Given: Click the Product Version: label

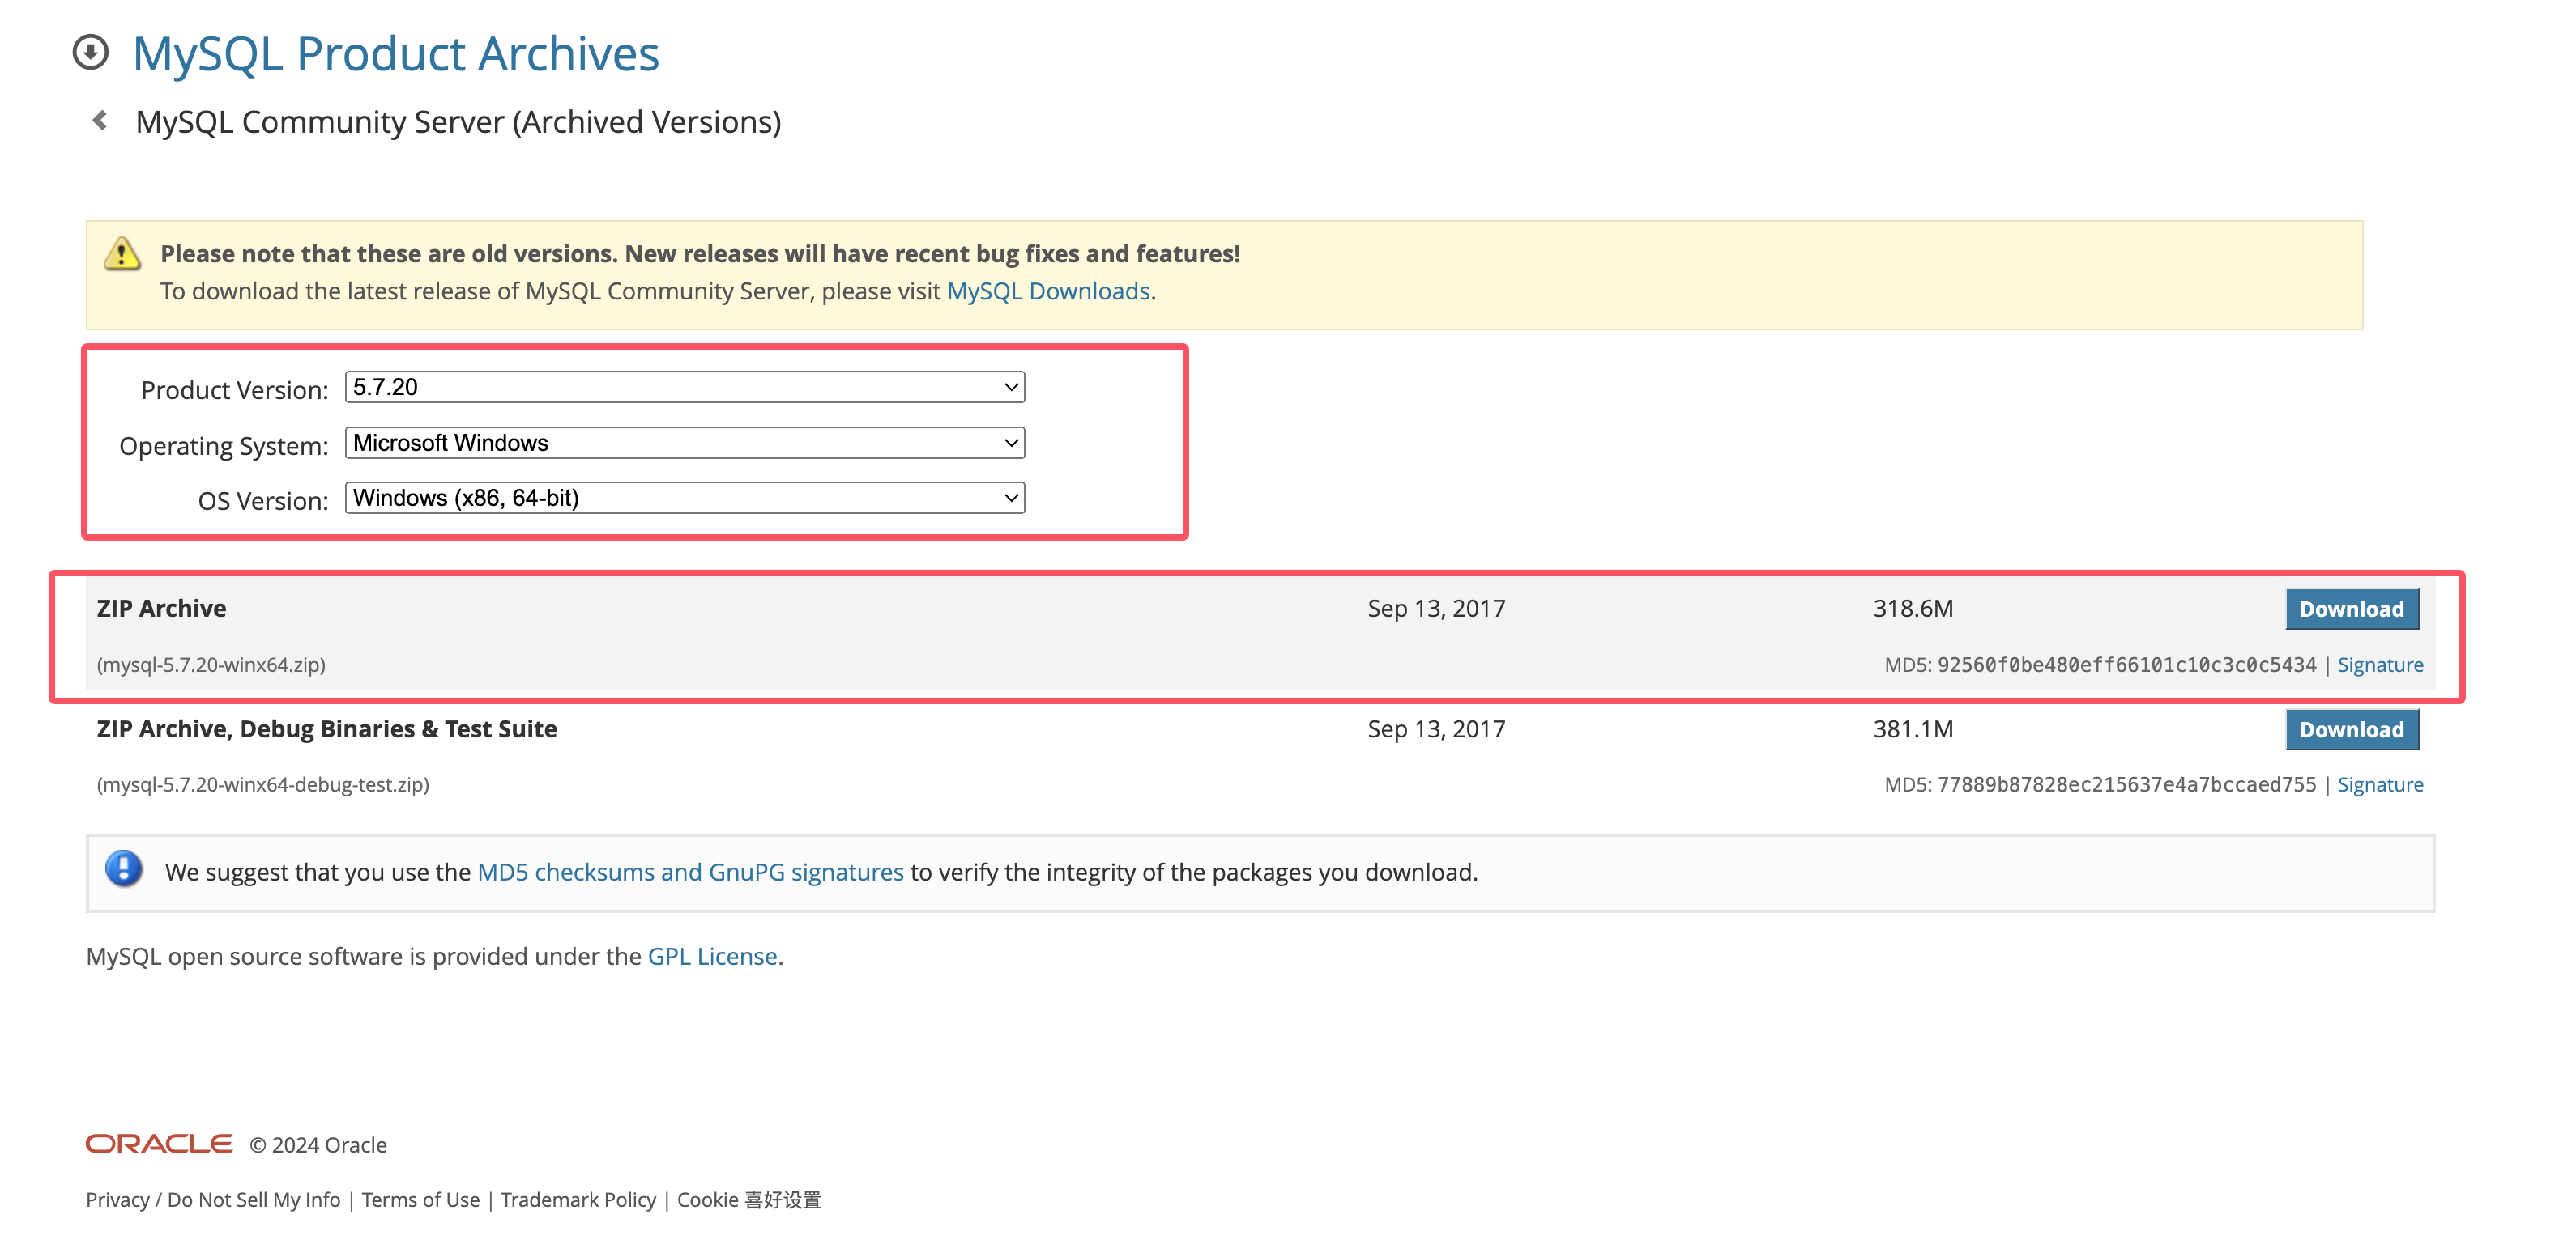Looking at the screenshot, I should point(234,389).
